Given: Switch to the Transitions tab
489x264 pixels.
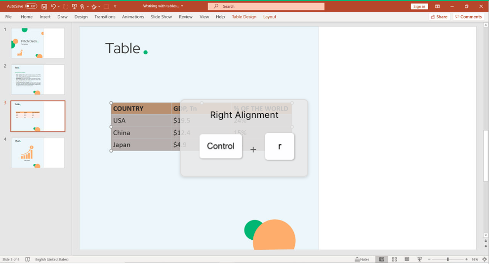Looking at the screenshot, I should (x=105, y=17).
